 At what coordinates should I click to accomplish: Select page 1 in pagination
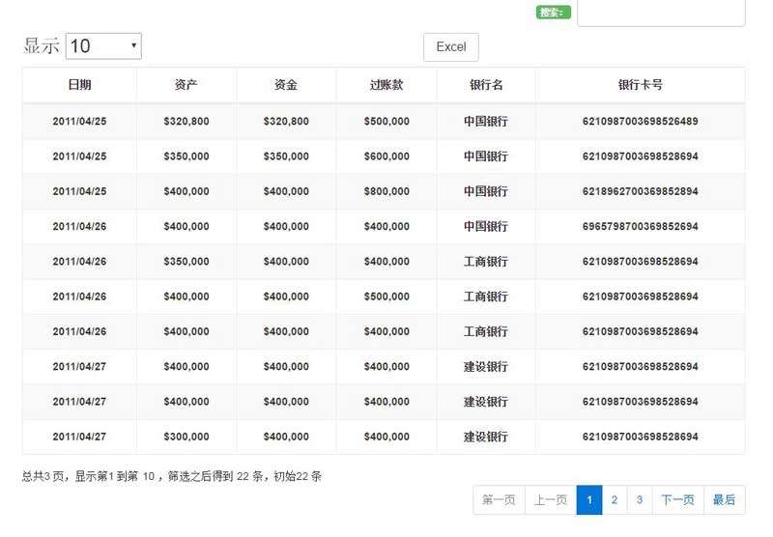pyautogui.click(x=589, y=500)
